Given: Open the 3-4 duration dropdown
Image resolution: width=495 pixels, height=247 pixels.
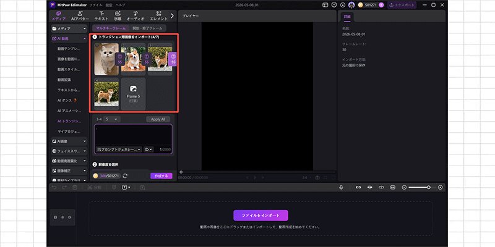Looking at the screenshot, I should pos(112,119).
